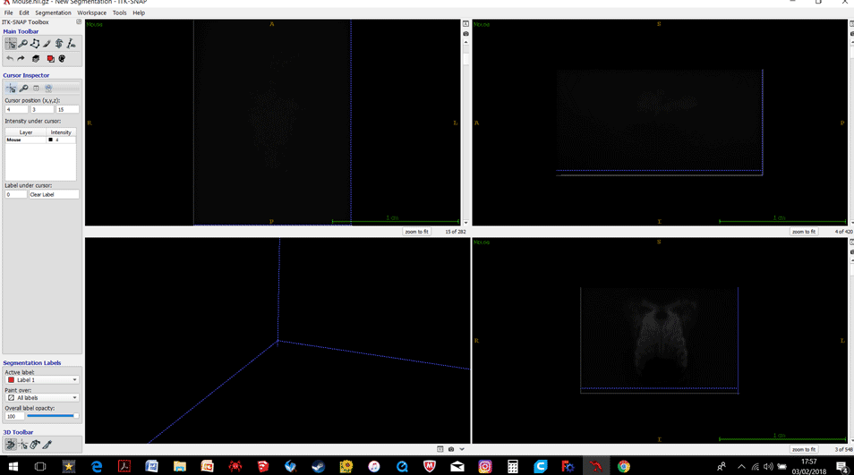
Task: Open Calculator from taskbar
Action: 513,466
